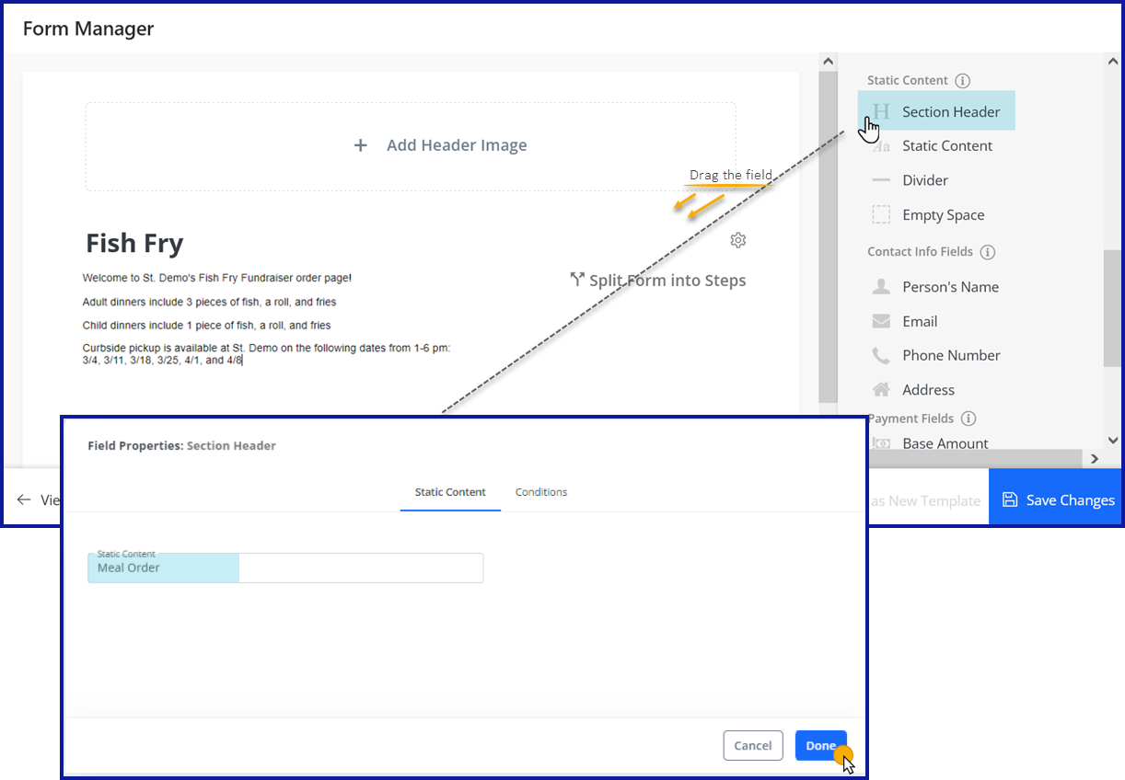Switch to the Conditions tab
Screen dimensions: 1125x780
pos(541,492)
